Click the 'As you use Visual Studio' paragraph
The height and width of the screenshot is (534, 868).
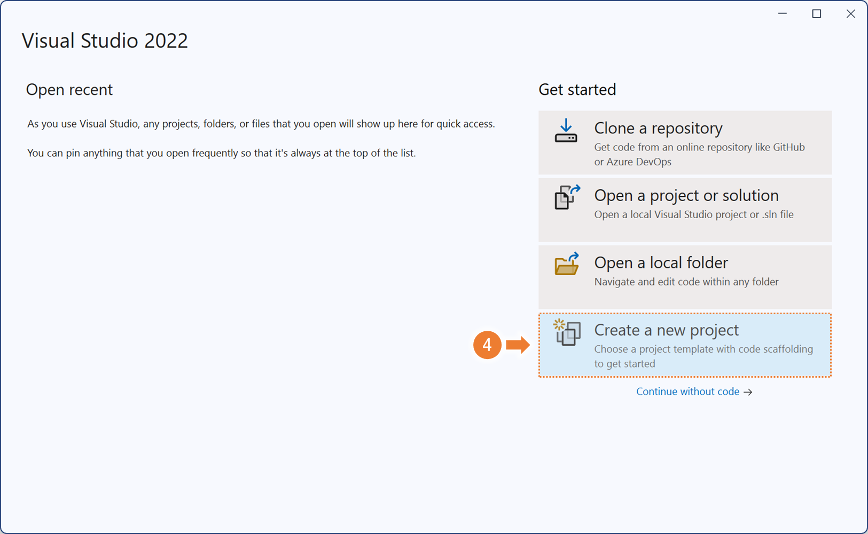261,124
